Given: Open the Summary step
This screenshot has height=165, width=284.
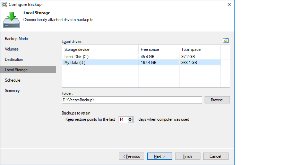Looking at the screenshot, I should click(x=12, y=91).
